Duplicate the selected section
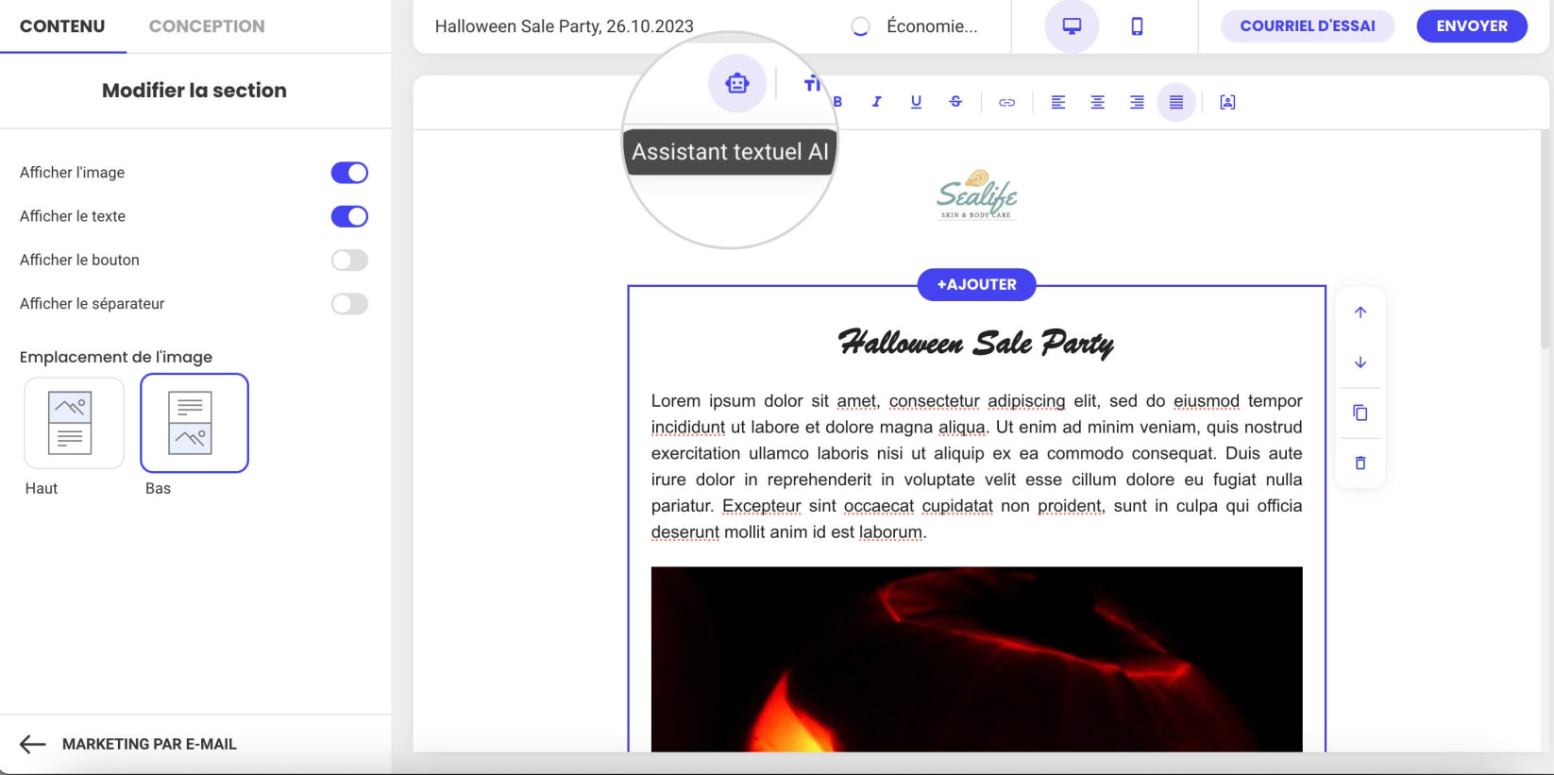Image resolution: width=1554 pixels, height=775 pixels. click(1360, 413)
